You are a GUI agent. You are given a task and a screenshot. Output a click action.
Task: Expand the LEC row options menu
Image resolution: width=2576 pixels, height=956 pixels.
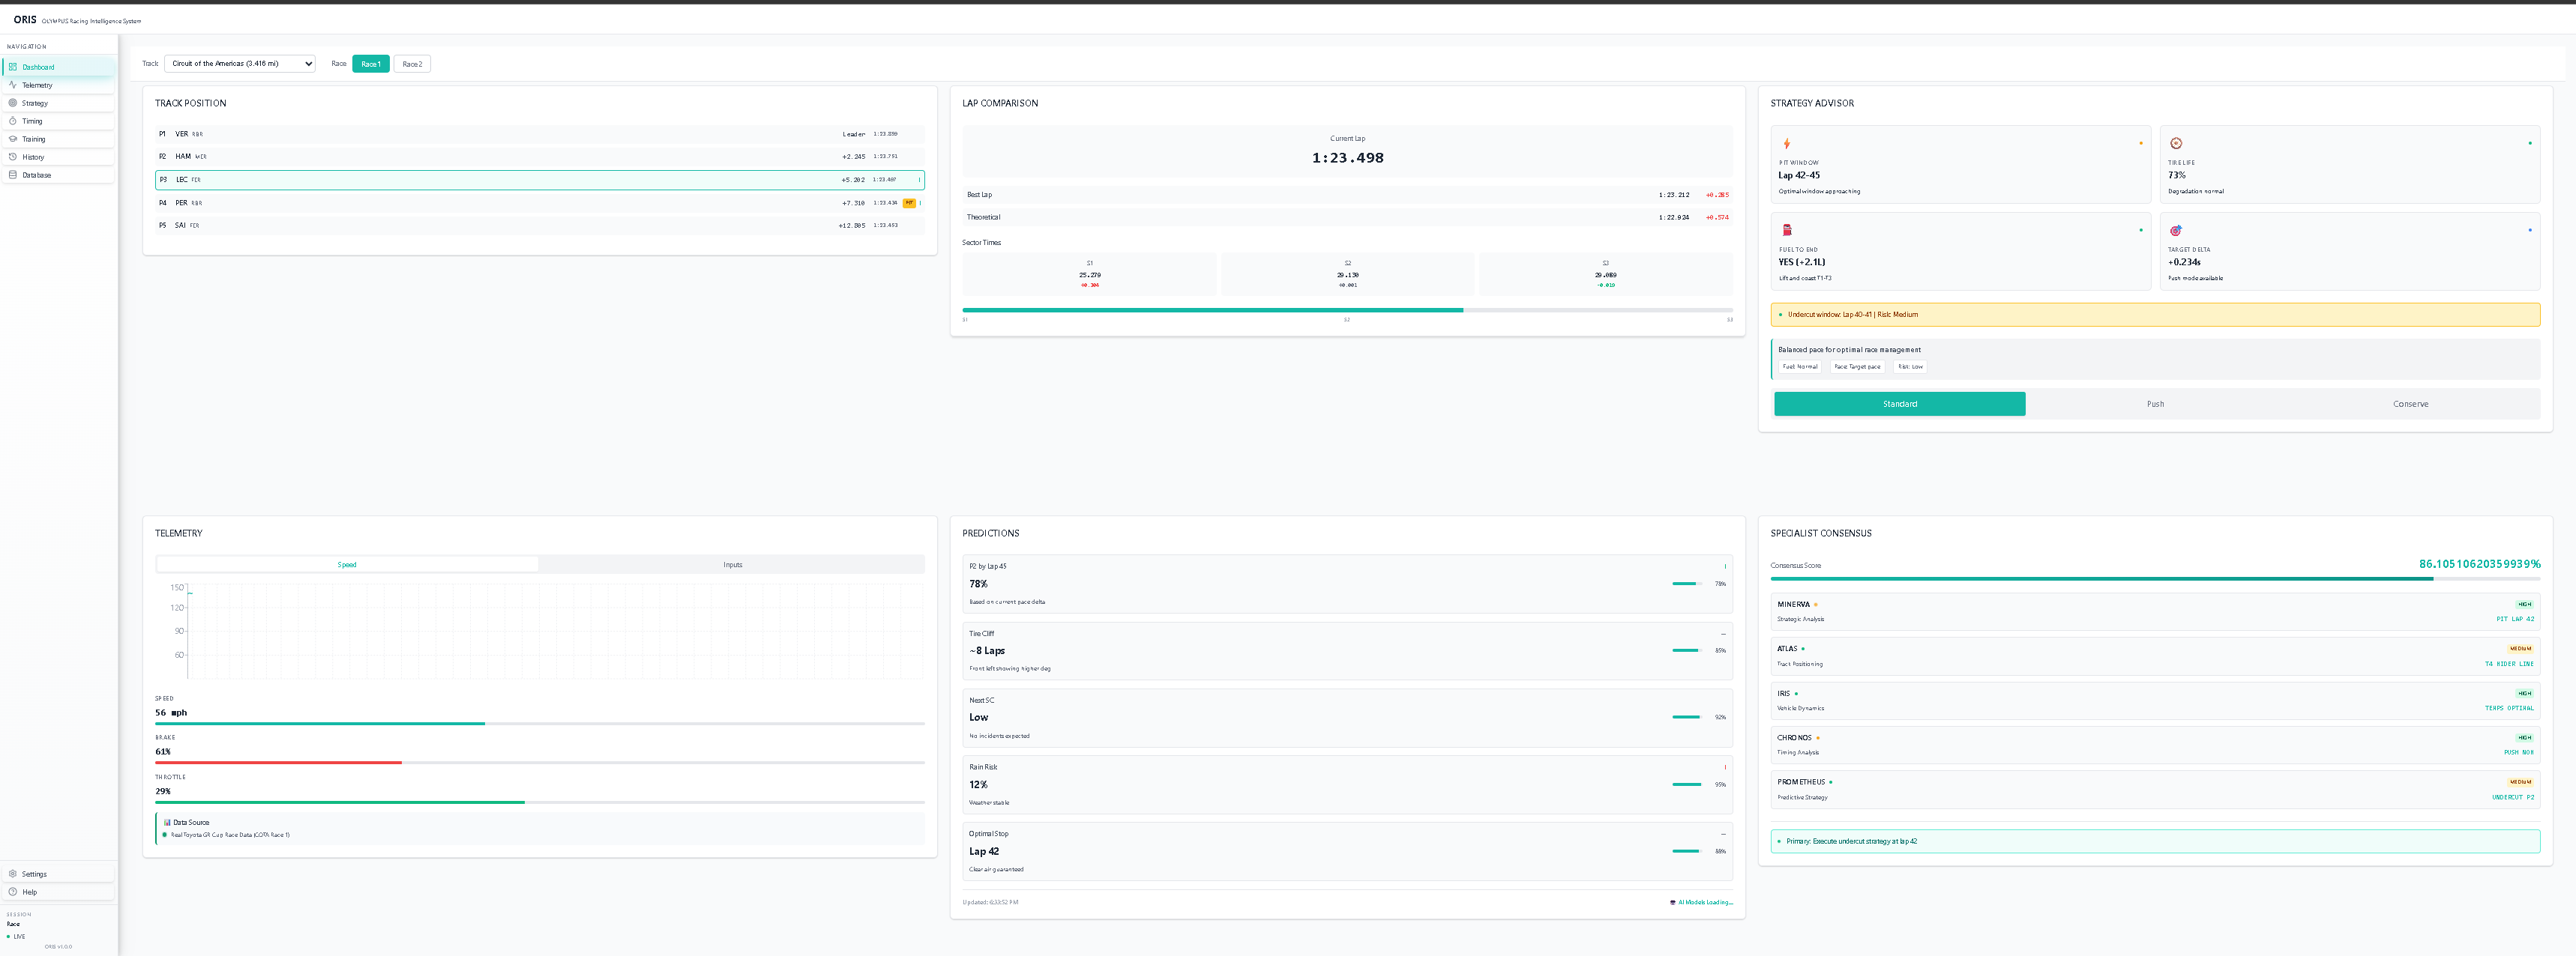pos(919,180)
